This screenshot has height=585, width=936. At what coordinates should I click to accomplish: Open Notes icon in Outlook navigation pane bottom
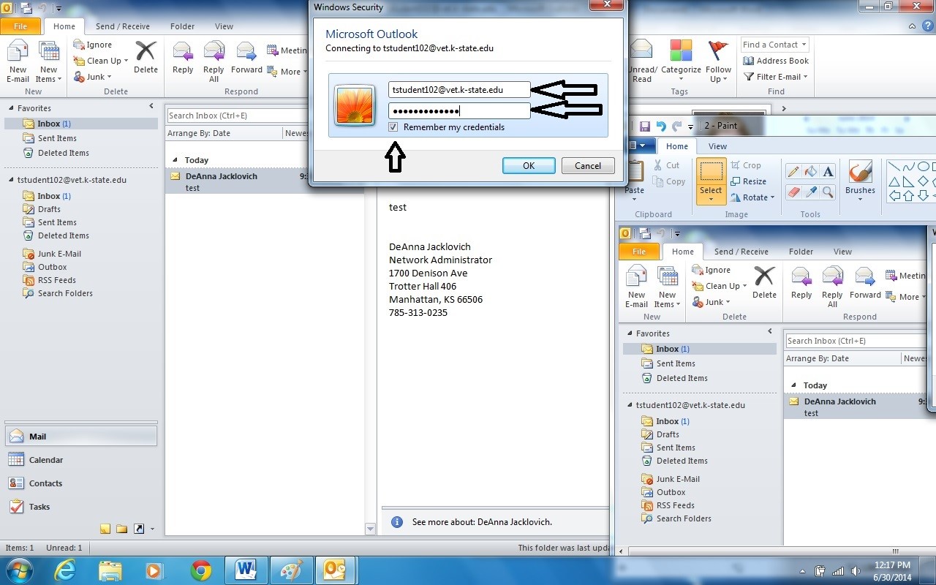105,529
